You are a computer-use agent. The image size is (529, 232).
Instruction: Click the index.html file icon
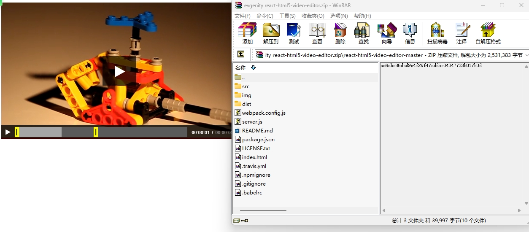pyautogui.click(x=238, y=157)
